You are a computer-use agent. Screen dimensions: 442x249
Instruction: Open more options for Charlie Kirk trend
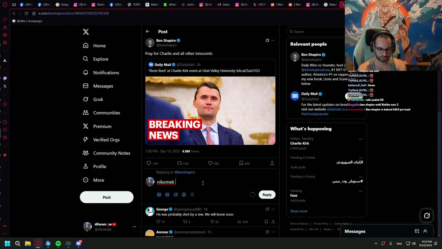point(361,139)
